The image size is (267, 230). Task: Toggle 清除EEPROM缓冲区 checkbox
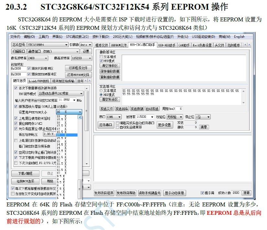coord(29,74)
